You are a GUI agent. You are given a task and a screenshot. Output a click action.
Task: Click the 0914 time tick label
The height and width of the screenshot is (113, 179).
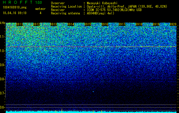click(x=71, y=24)
